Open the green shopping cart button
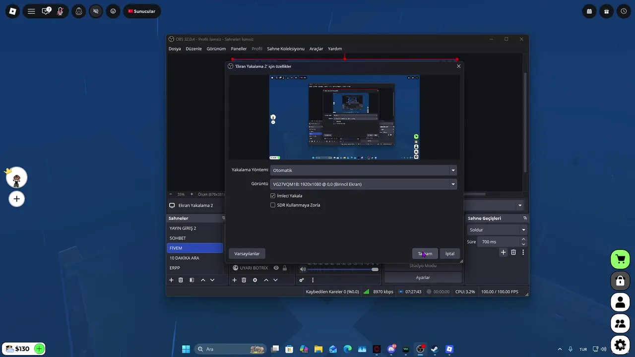Image resolution: width=635 pixels, height=357 pixels. tap(620, 259)
